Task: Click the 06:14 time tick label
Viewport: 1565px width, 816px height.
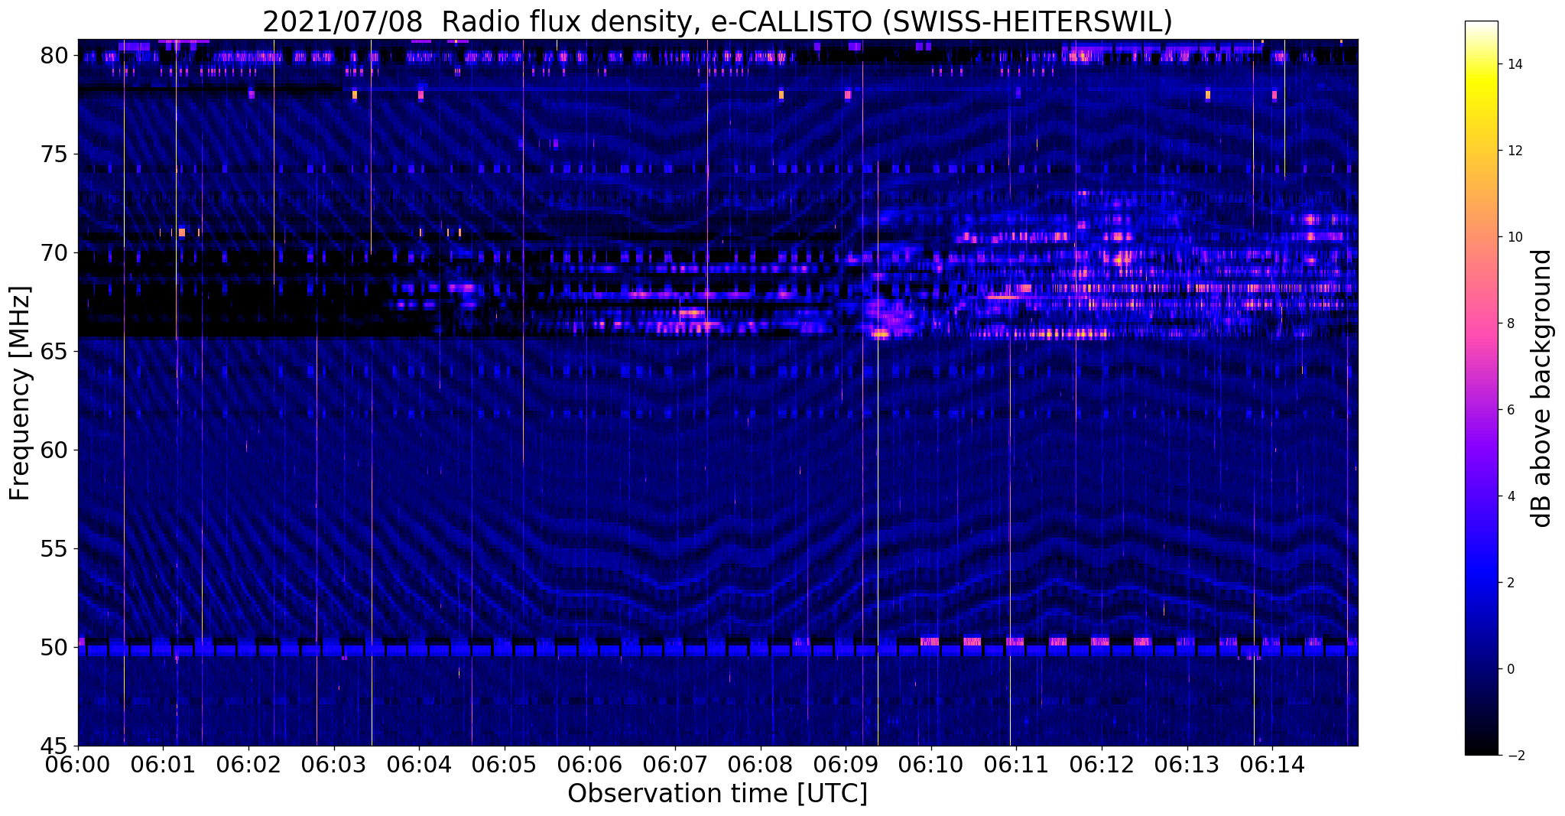Action: tap(1272, 764)
